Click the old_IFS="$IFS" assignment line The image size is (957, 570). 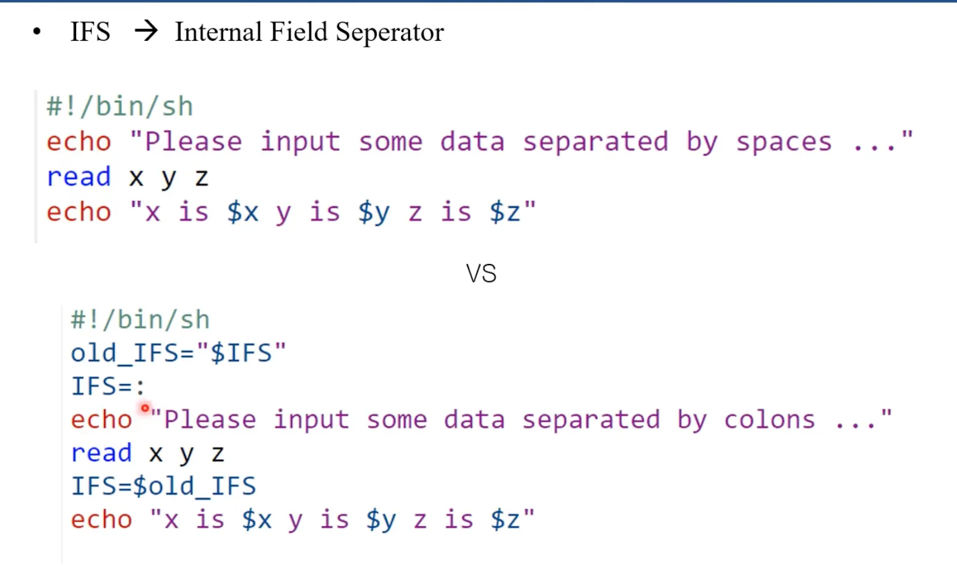click(179, 353)
